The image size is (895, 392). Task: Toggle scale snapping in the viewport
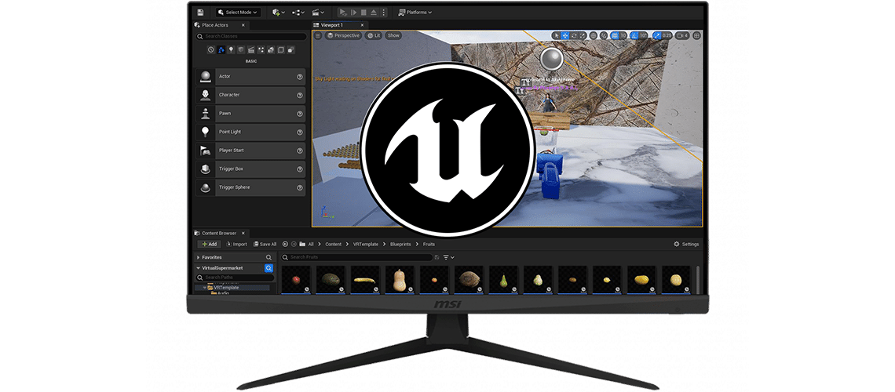point(658,35)
